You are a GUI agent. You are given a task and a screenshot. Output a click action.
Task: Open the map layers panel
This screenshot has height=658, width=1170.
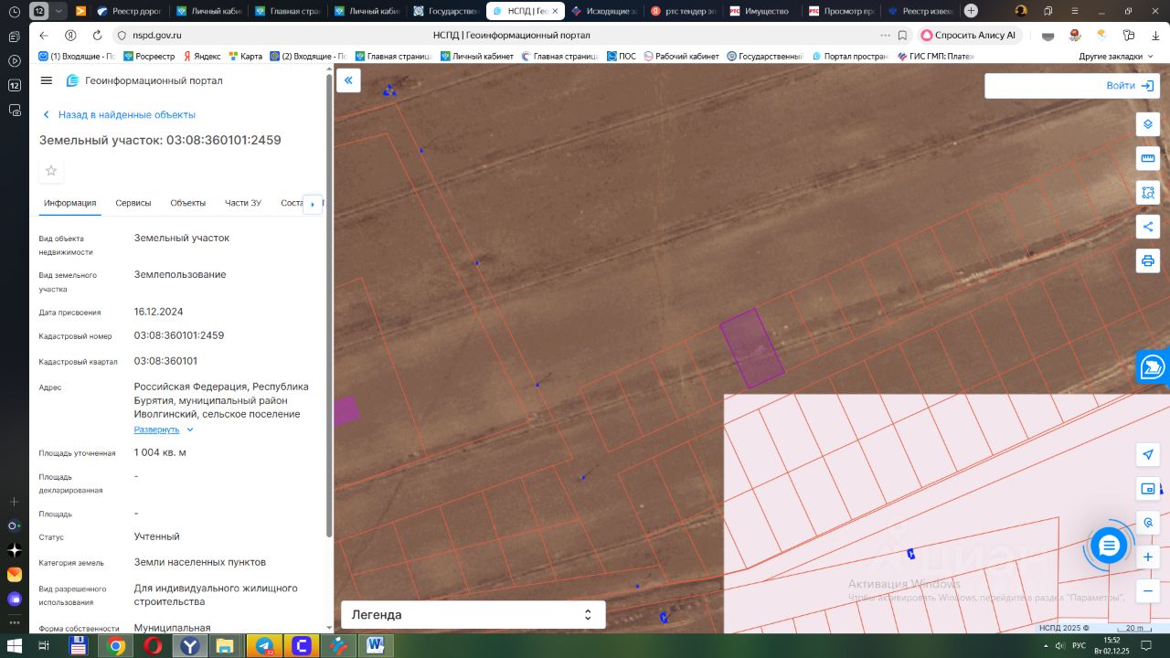[1148, 124]
